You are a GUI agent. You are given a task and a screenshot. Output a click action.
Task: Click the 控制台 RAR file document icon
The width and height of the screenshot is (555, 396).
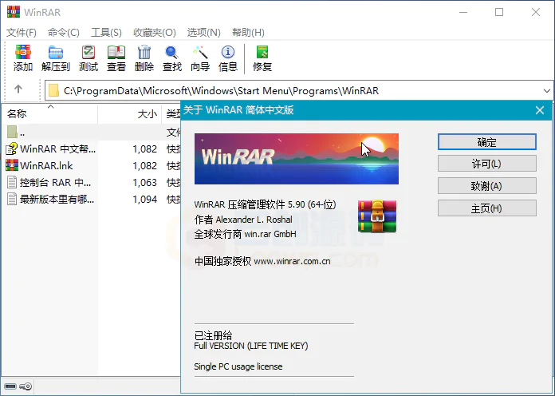(12, 182)
